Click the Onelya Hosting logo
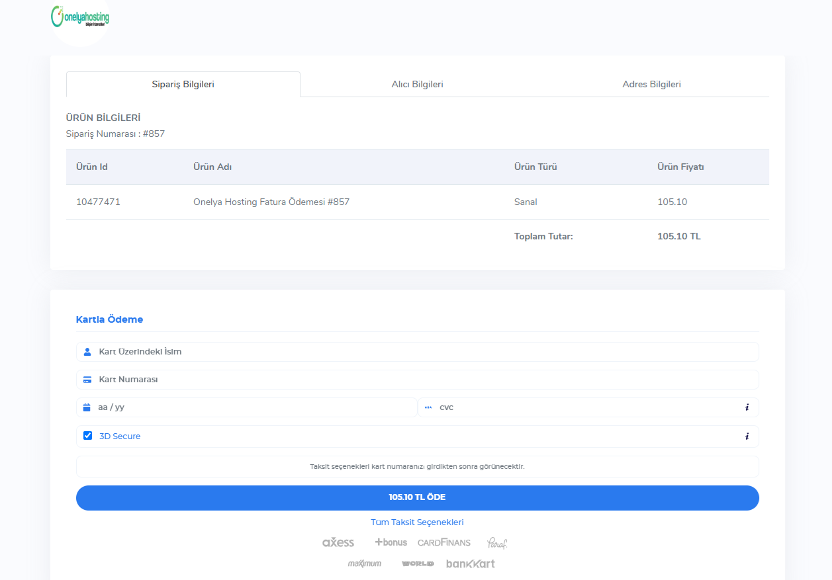Image resolution: width=832 pixels, height=580 pixels. point(80,17)
